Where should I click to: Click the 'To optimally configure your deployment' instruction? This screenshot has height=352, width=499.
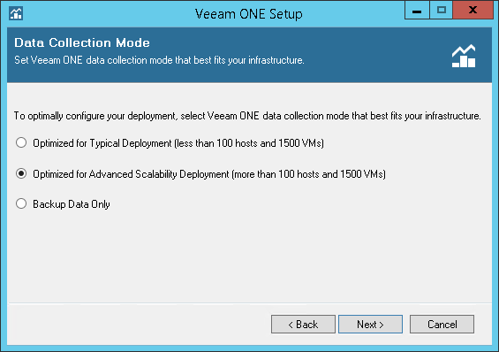[x=247, y=116]
